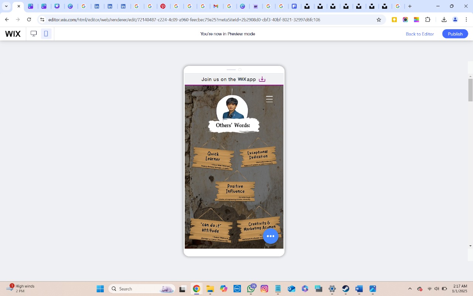Go Back to Editor
This screenshot has width=473, height=296.
pos(420,34)
